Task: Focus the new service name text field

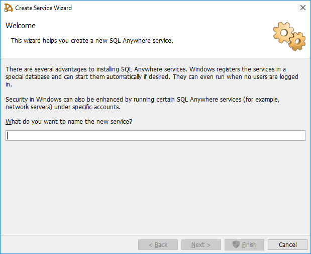Action: click(155, 136)
